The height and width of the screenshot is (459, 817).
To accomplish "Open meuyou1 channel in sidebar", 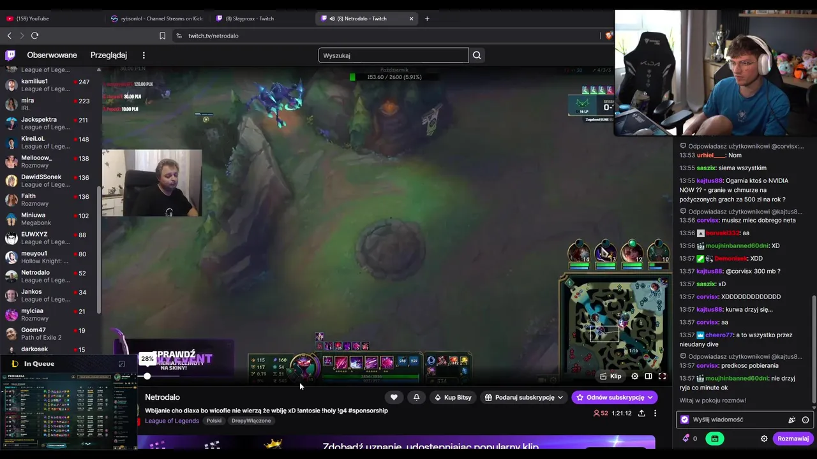I will (48, 257).
